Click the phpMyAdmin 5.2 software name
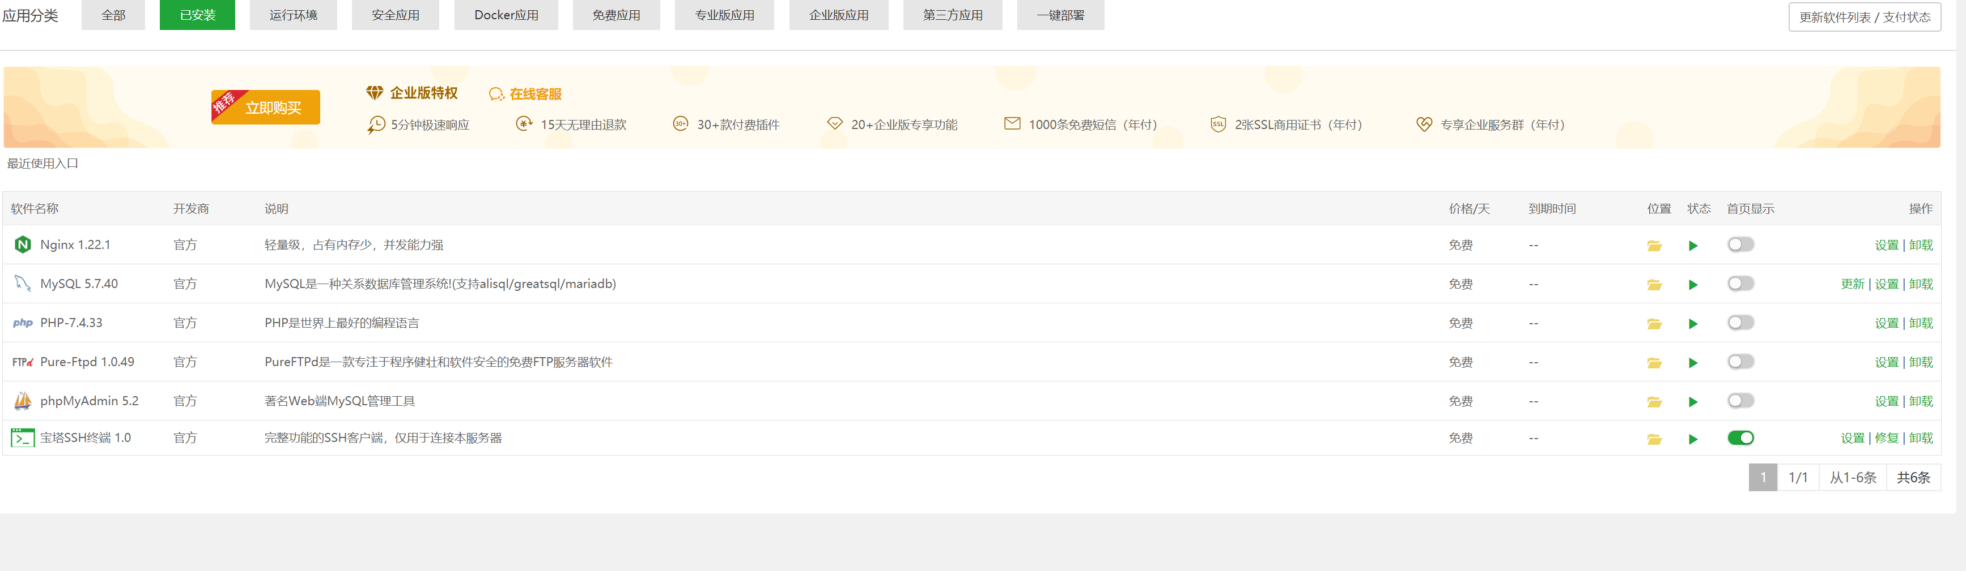1966x571 pixels. coord(90,401)
